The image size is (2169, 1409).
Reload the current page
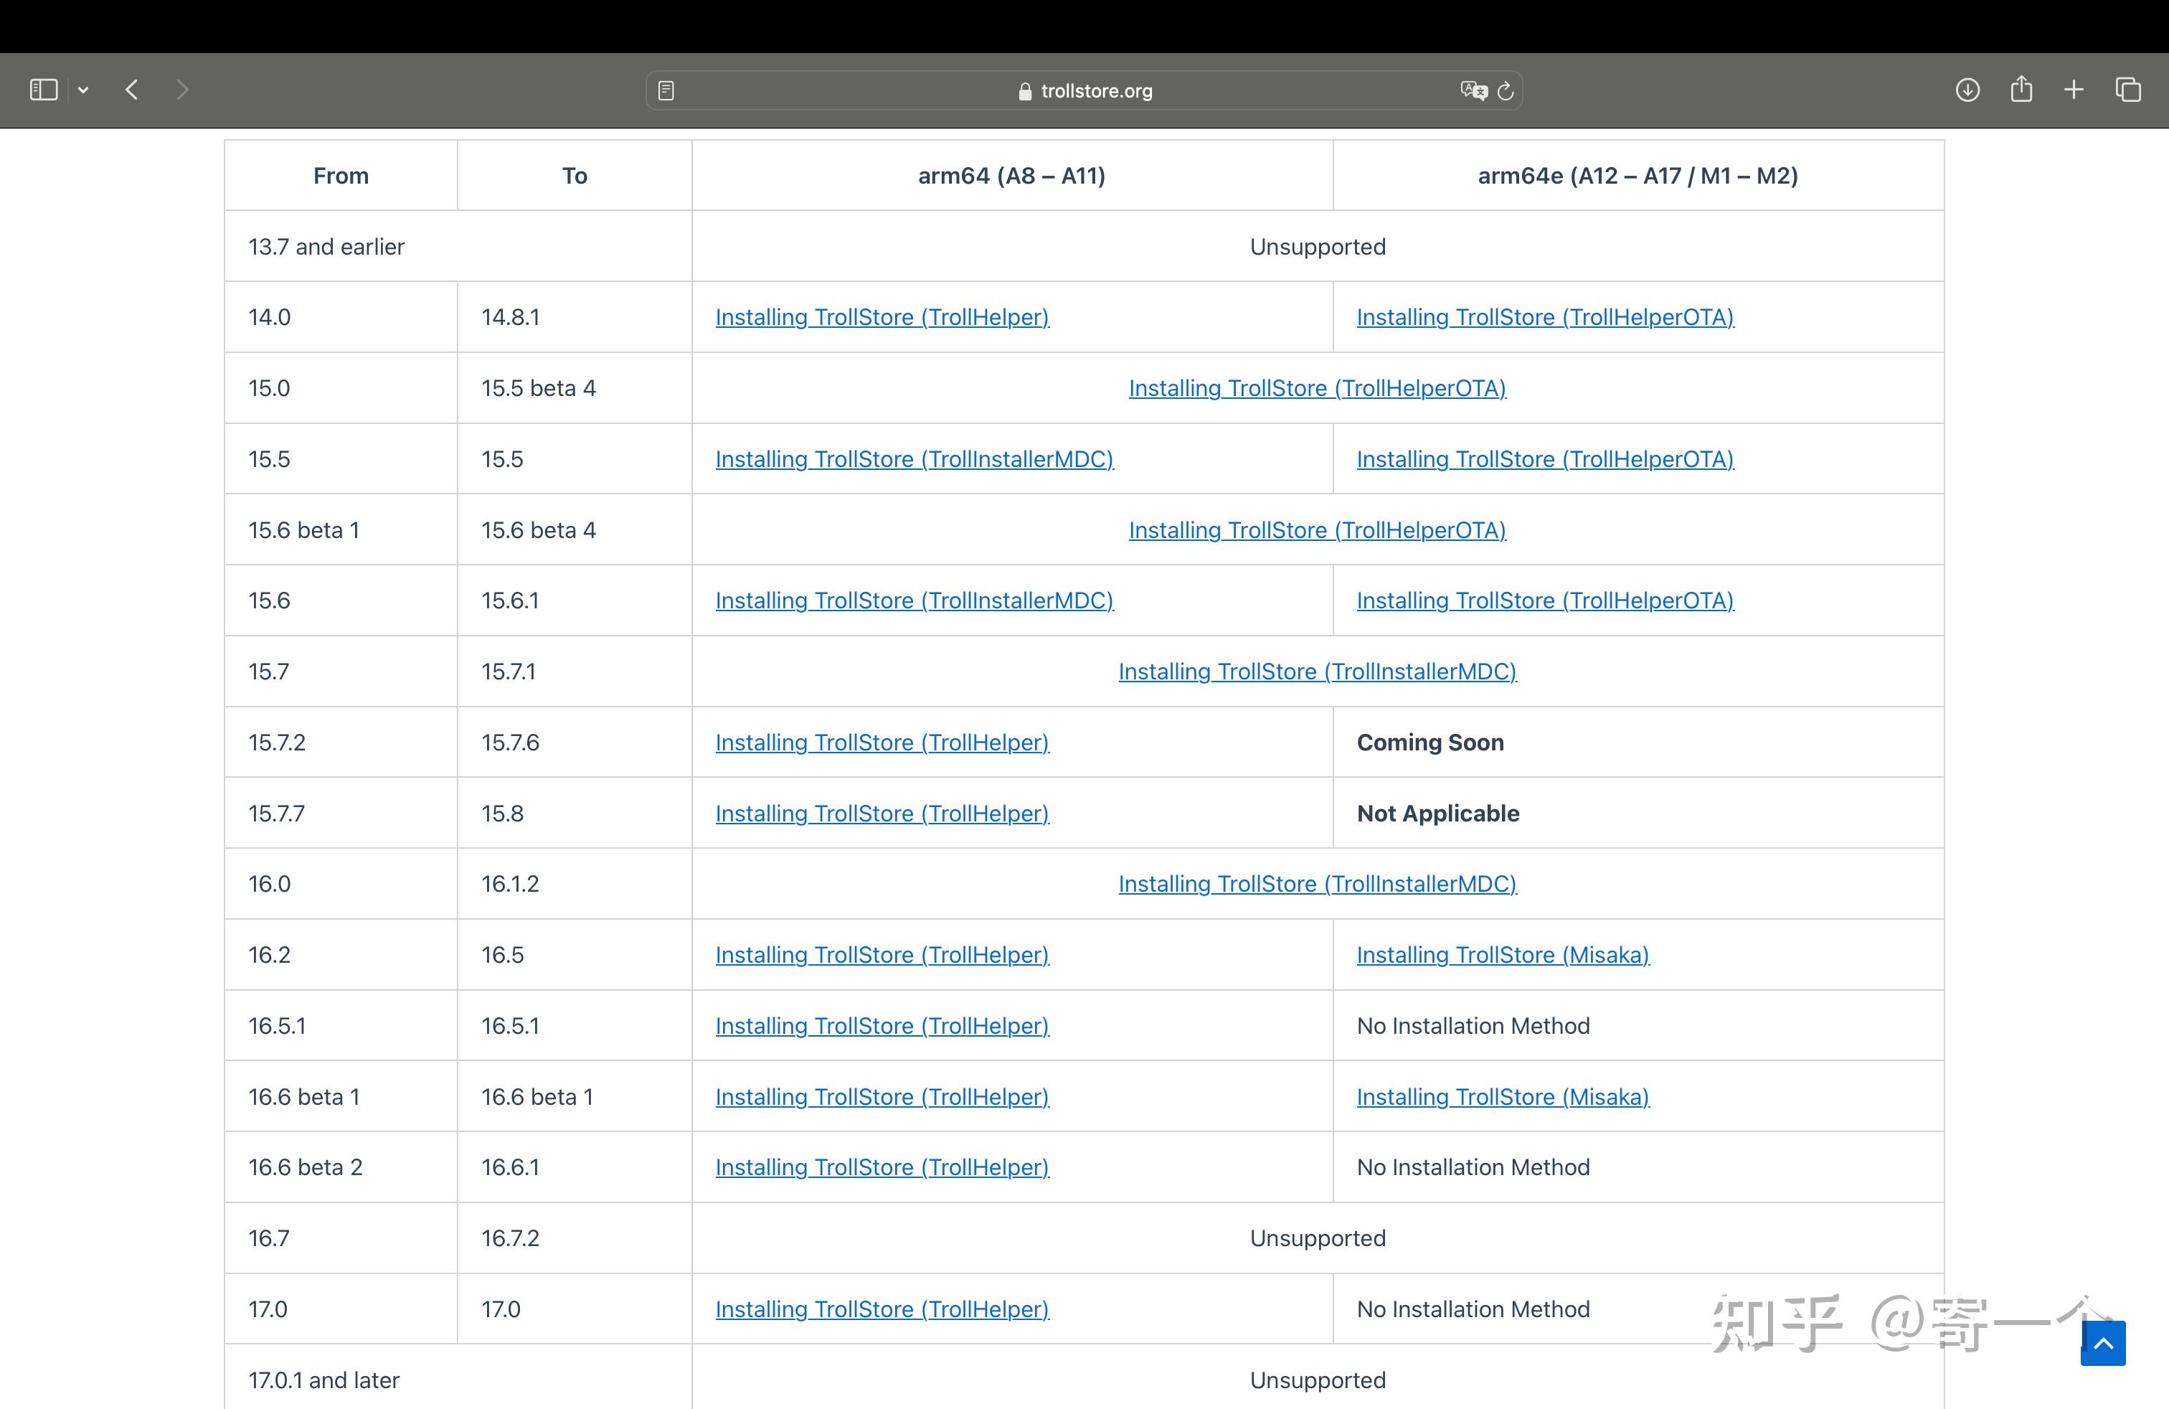click(1506, 90)
